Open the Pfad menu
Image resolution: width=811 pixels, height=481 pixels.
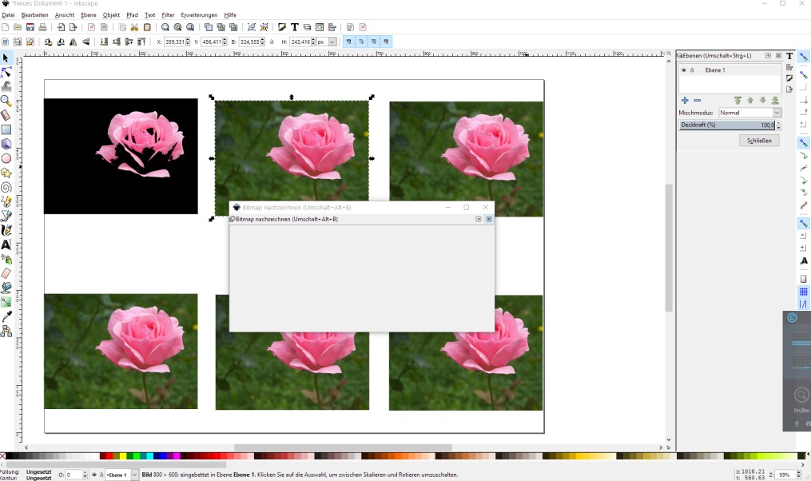pos(132,15)
